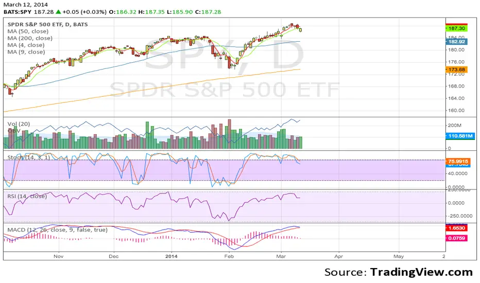Click the orange 173.68 price tag
Screen dimensions: 480x283
click(456, 69)
